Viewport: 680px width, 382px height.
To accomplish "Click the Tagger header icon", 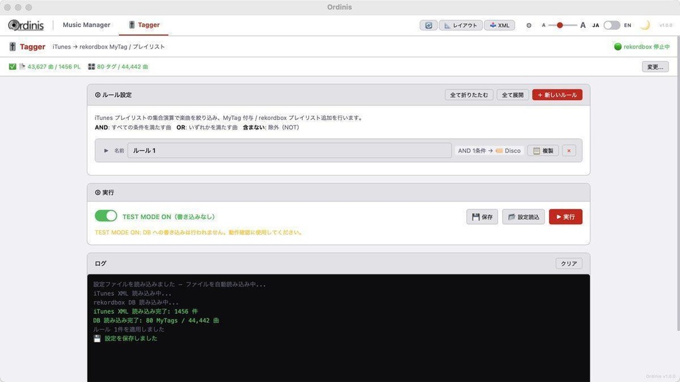I will pos(13,46).
